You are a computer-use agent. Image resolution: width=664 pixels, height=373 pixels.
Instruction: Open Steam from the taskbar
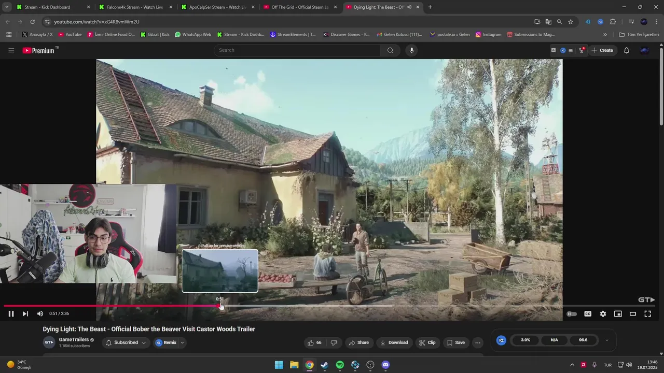325,365
